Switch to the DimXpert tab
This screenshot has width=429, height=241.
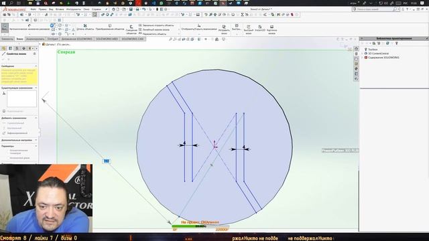coord(53,39)
